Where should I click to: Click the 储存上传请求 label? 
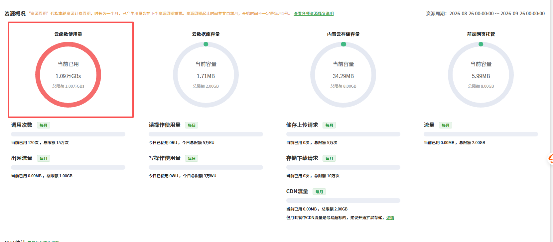302,125
